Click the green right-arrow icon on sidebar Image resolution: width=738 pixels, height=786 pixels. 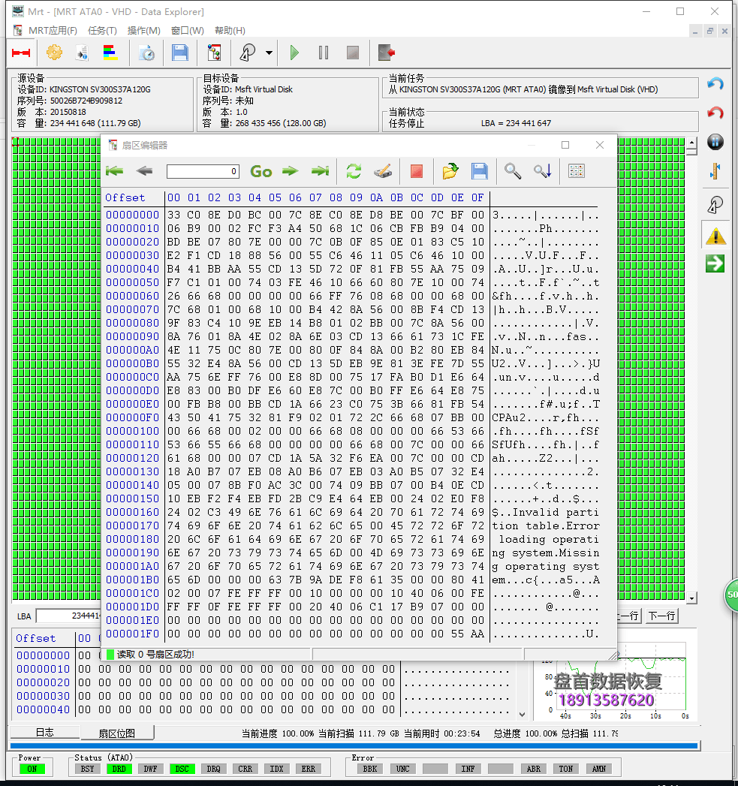pyautogui.click(x=715, y=264)
